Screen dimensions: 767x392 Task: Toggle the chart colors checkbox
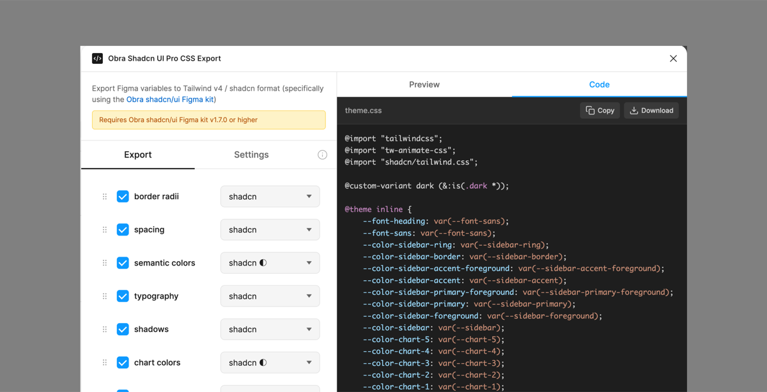click(x=123, y=362)
